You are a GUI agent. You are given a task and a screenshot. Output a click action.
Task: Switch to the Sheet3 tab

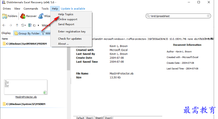[x=109, y=118]
